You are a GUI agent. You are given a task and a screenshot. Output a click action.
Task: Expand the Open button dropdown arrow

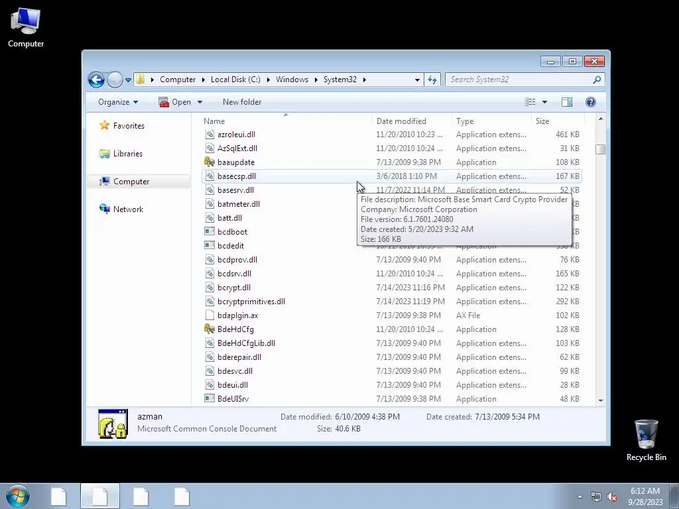point(200,102)
